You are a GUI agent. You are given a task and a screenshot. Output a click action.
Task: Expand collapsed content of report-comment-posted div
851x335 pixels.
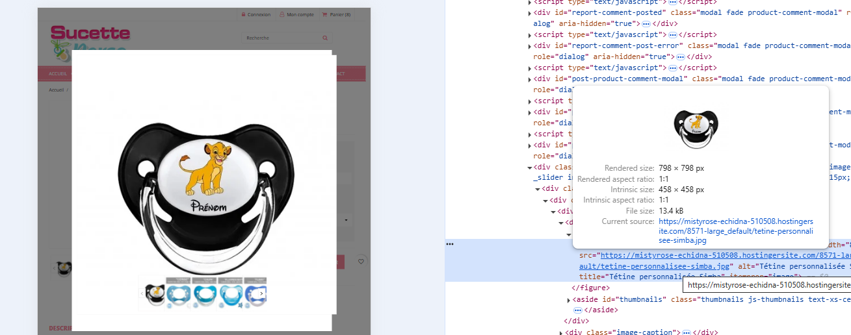[x=646, y=23]
